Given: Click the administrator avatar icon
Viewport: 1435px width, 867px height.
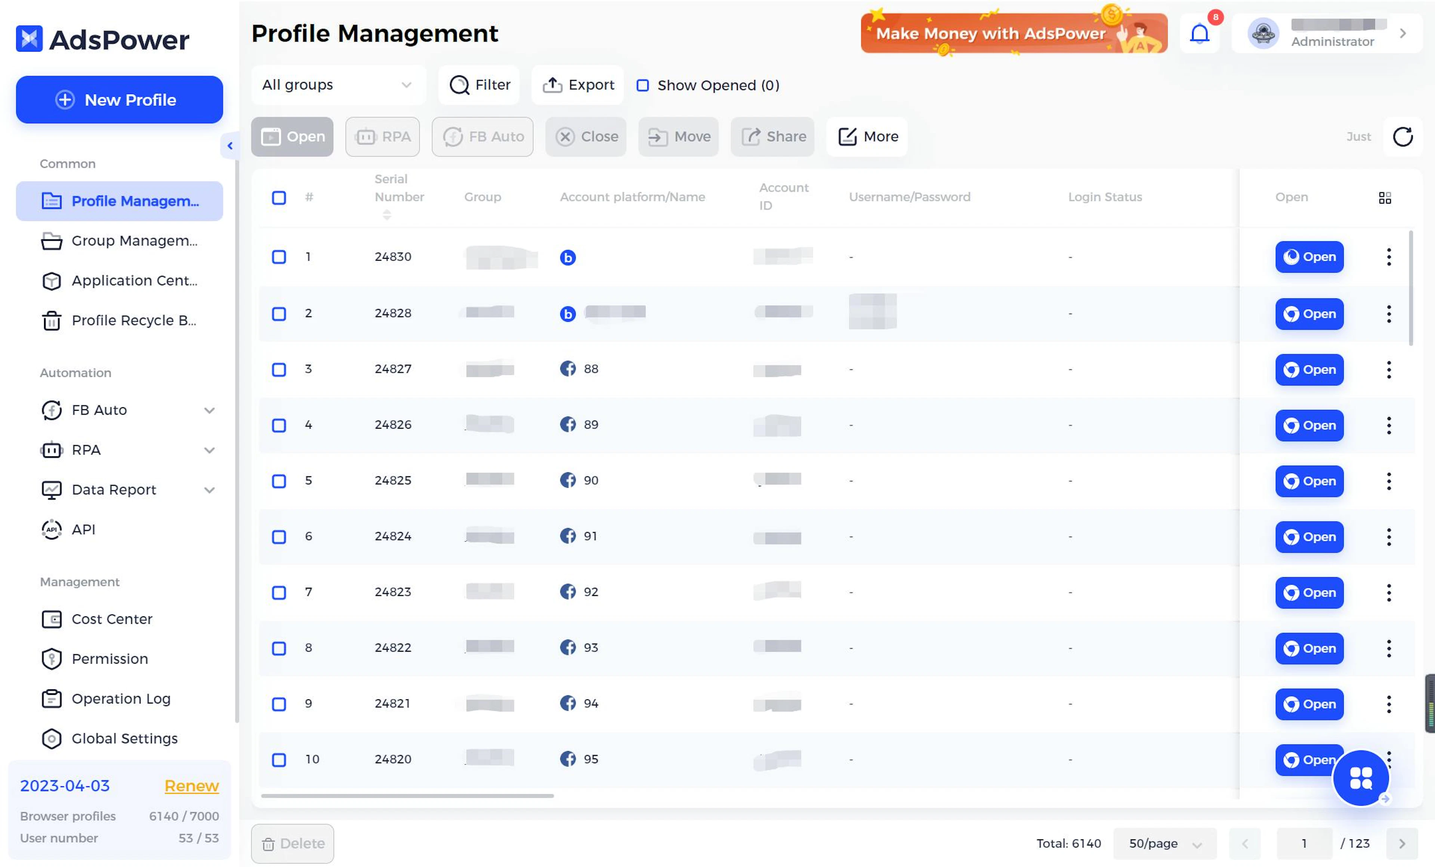Looking at the screenshot, I should pyautogui.click(x=1263, y=34).
